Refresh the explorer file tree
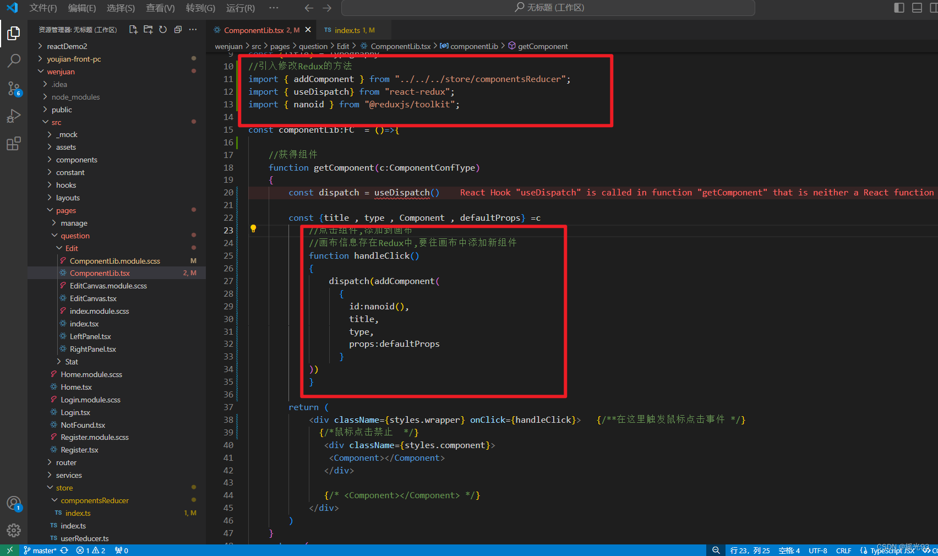Screen dimensions: 938x556 [163, 30]
